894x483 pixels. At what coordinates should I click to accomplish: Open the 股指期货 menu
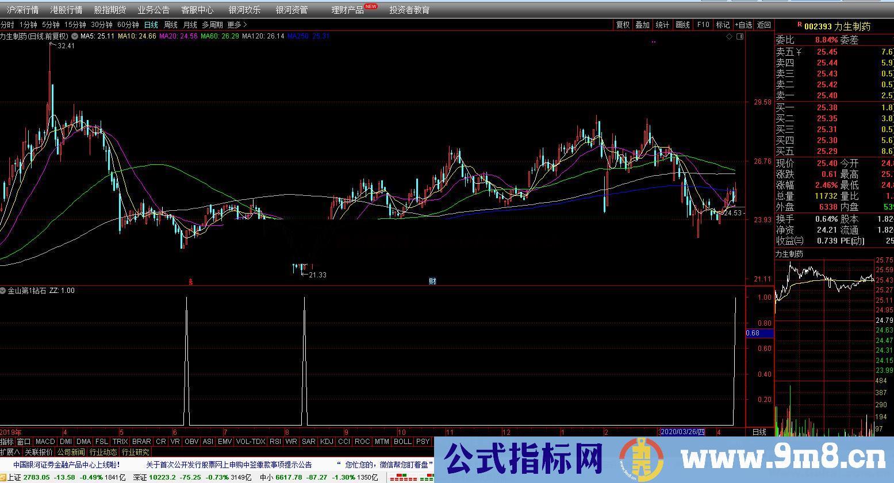(x=110, y=10)
